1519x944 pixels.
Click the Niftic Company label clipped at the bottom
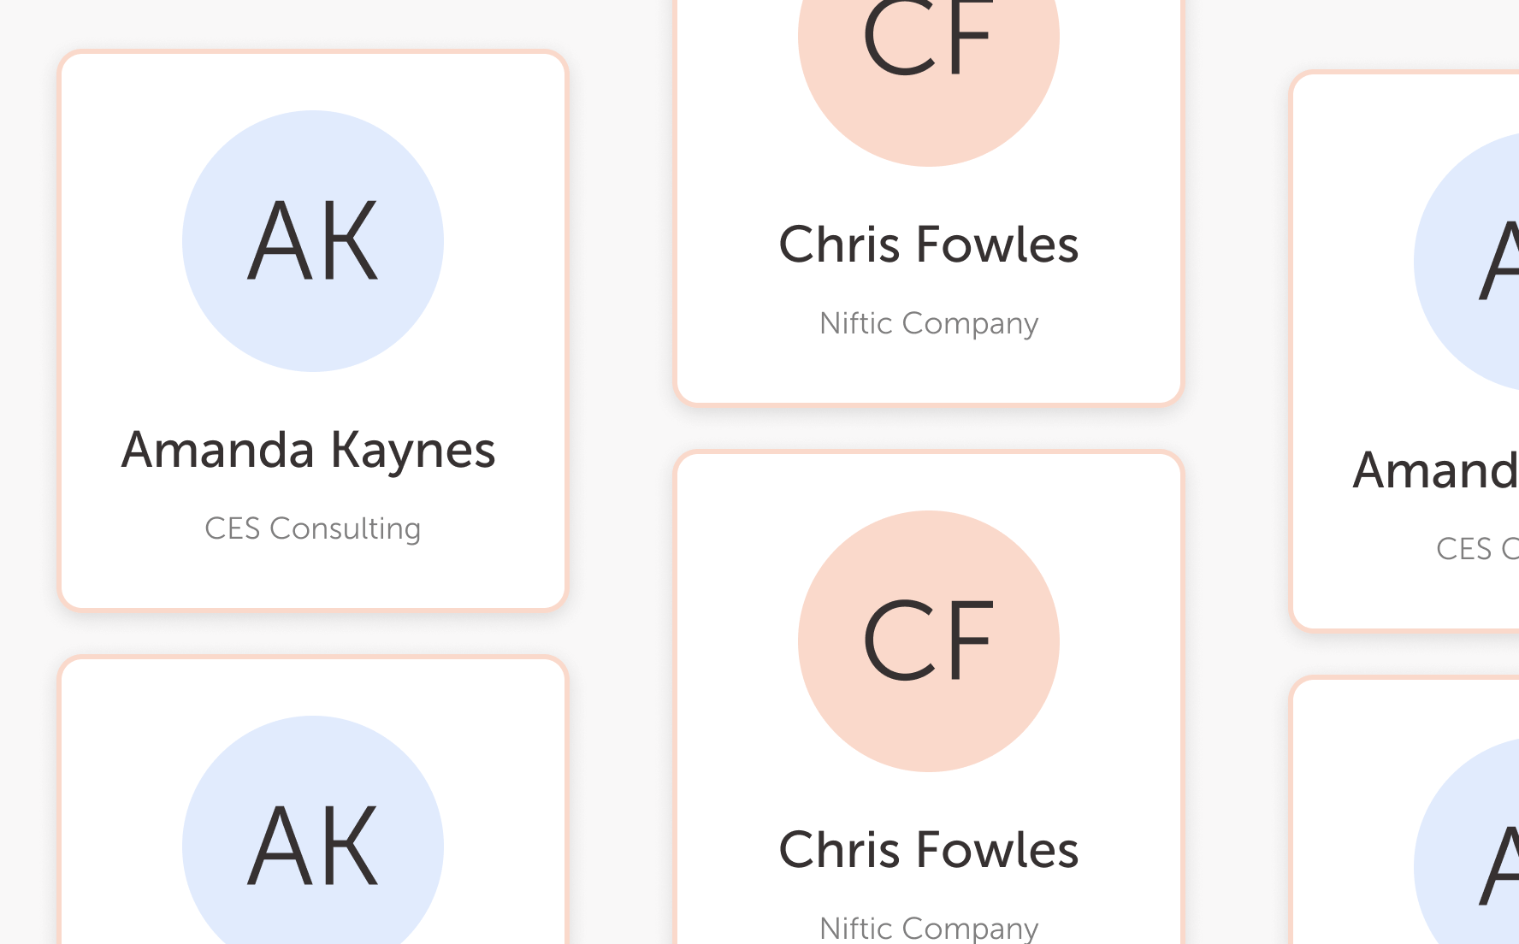[x=929, y=928]
